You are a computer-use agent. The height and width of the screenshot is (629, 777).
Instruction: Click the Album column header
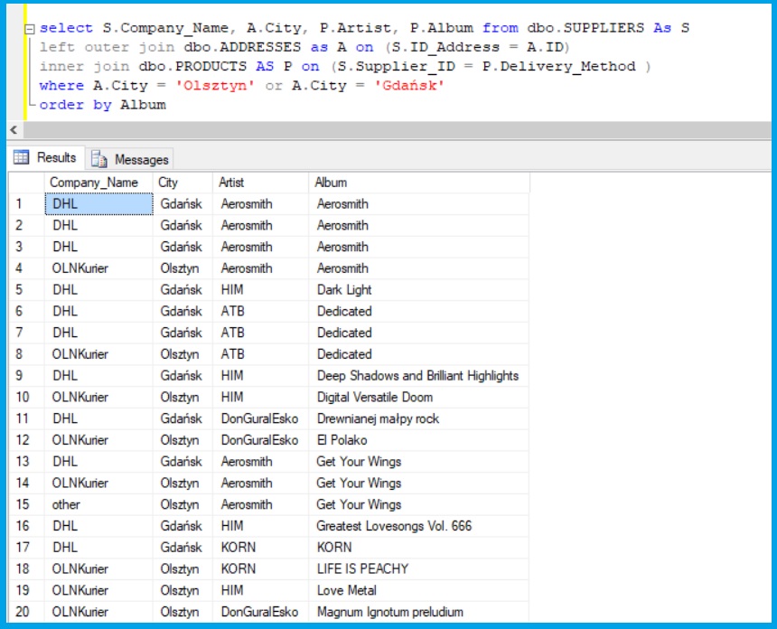331,183
